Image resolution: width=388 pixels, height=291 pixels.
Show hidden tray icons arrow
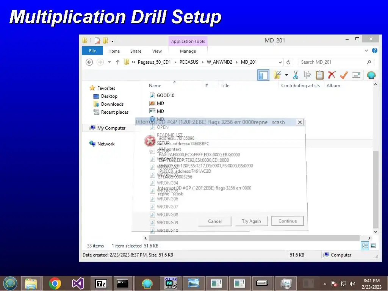[325, 284]
